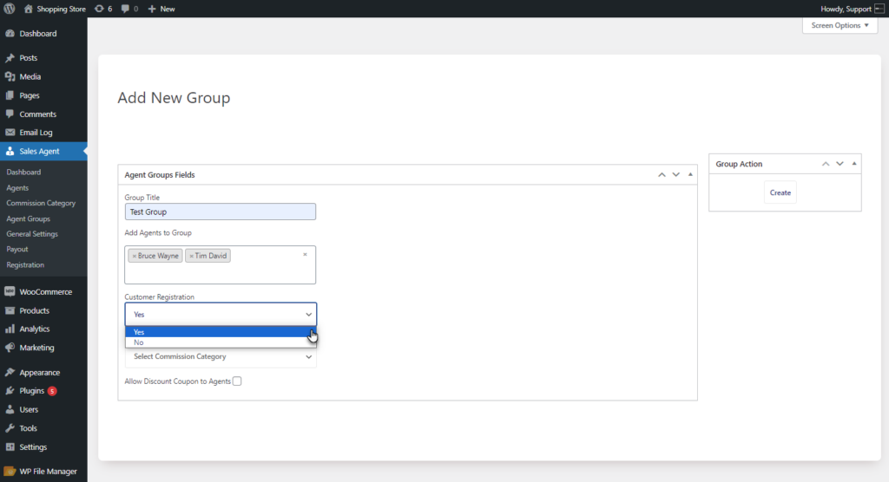
Task: Click the Agent Groups Fields title
Action: [160, 174]
